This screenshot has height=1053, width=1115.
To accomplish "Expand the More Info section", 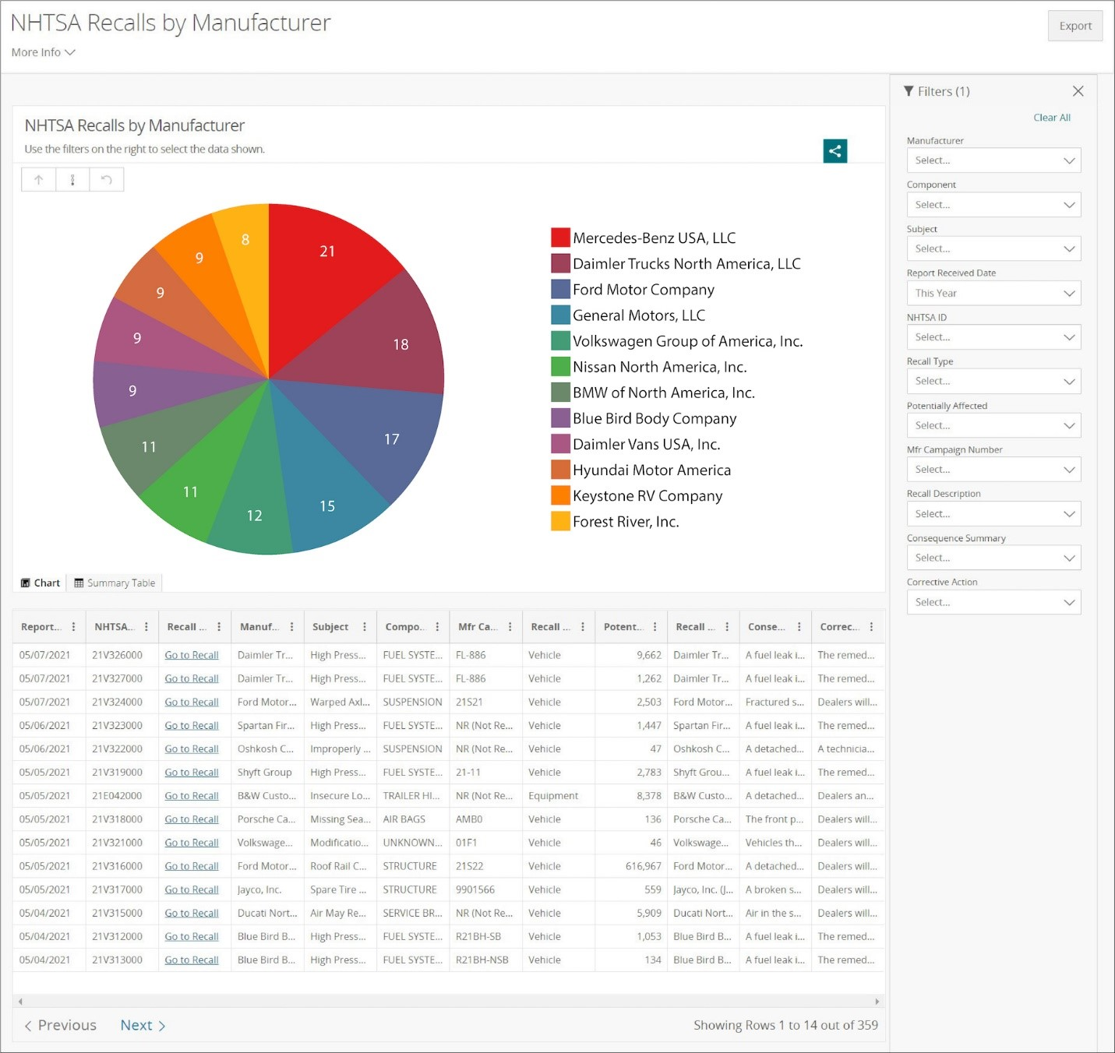I will [x=43, y=52].
